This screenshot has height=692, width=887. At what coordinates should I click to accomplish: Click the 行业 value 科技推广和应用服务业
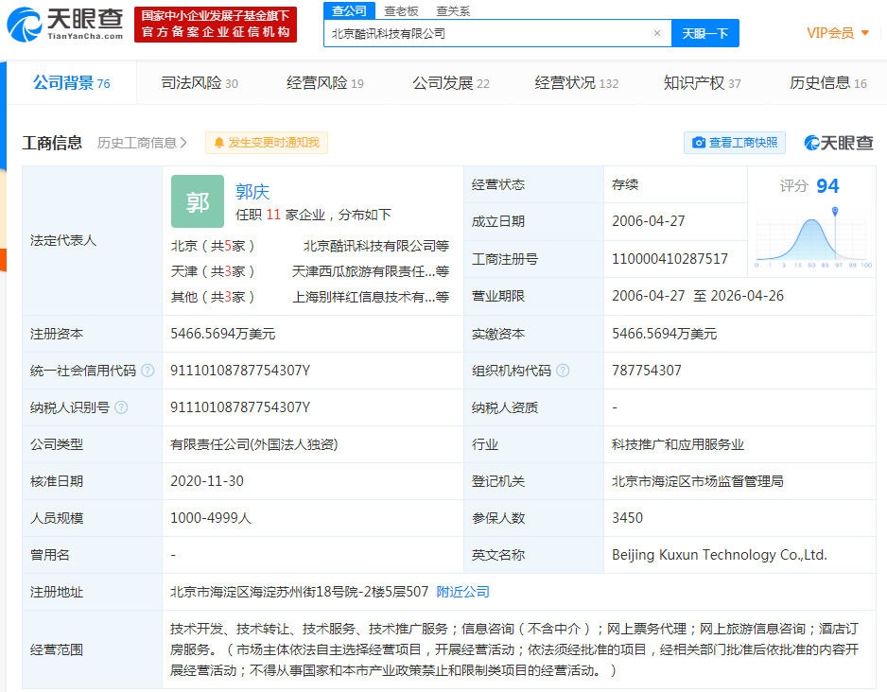tap(678, 444)
